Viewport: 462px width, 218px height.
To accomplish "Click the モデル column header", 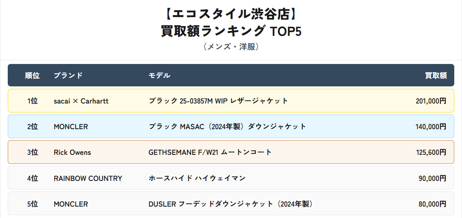I will 159,75.
